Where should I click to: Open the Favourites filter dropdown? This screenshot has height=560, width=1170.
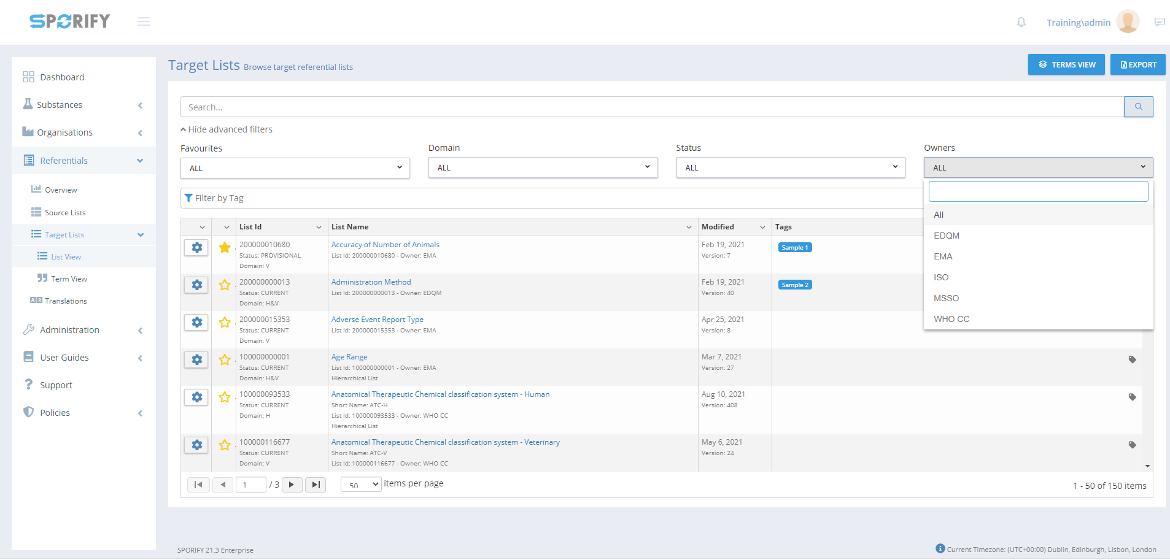click(295, 168)
